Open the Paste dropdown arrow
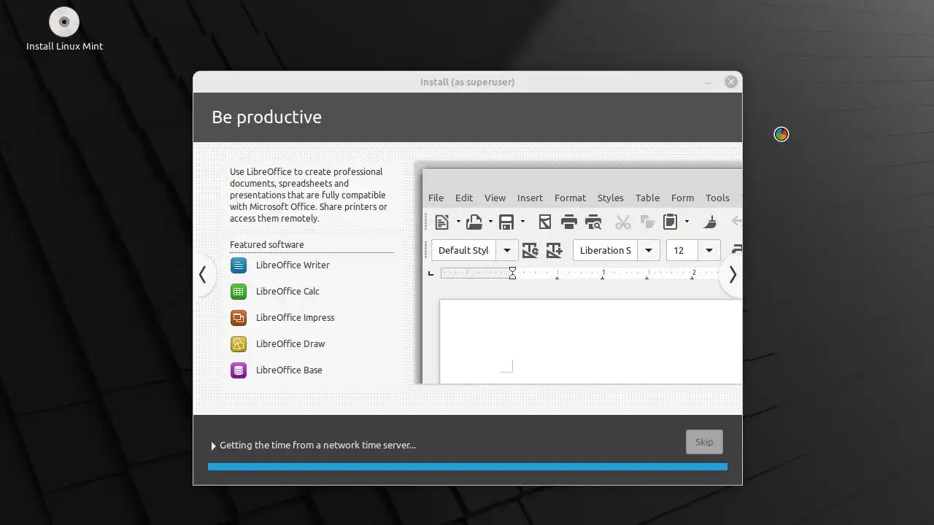This screenshot has height=525, width=934. [x=687, y=222]
